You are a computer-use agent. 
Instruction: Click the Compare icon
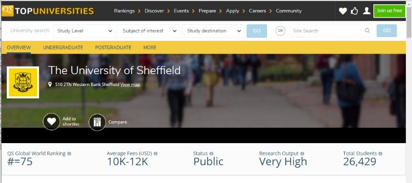coord(97,122)
